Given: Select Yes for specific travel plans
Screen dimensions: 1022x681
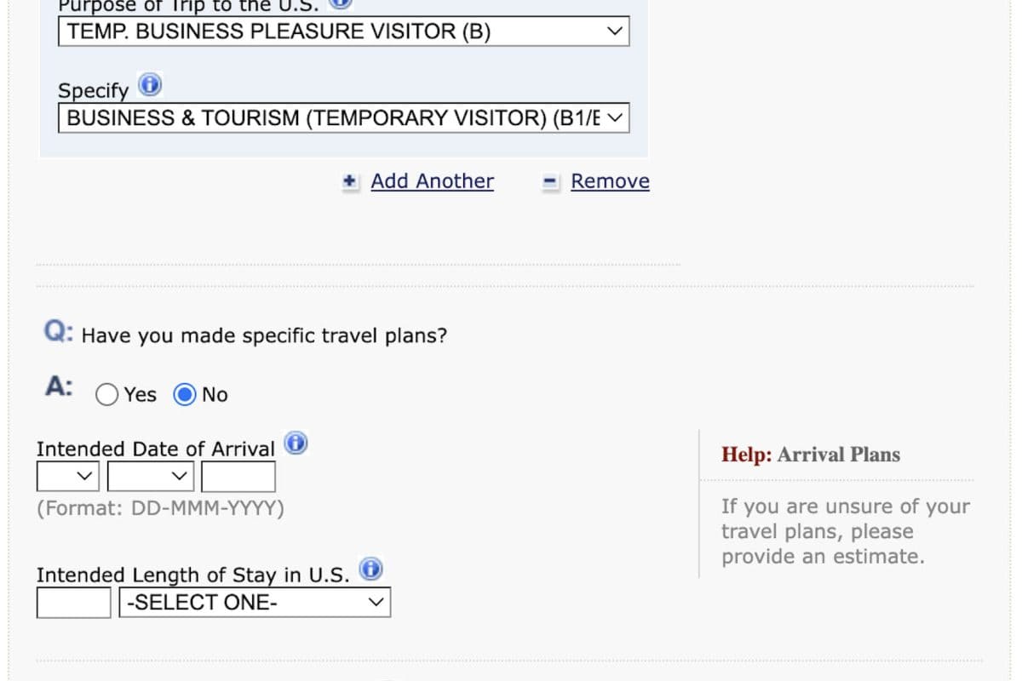Looking at the screenshot, I should click(x=107, y=395).
